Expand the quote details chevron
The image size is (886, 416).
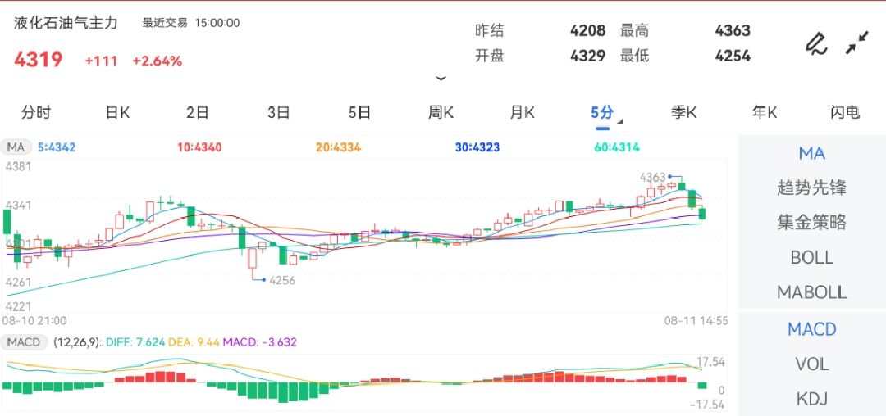point(441,79)
